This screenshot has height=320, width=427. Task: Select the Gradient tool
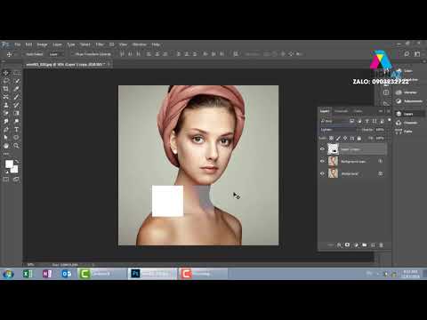click(17, 113)
